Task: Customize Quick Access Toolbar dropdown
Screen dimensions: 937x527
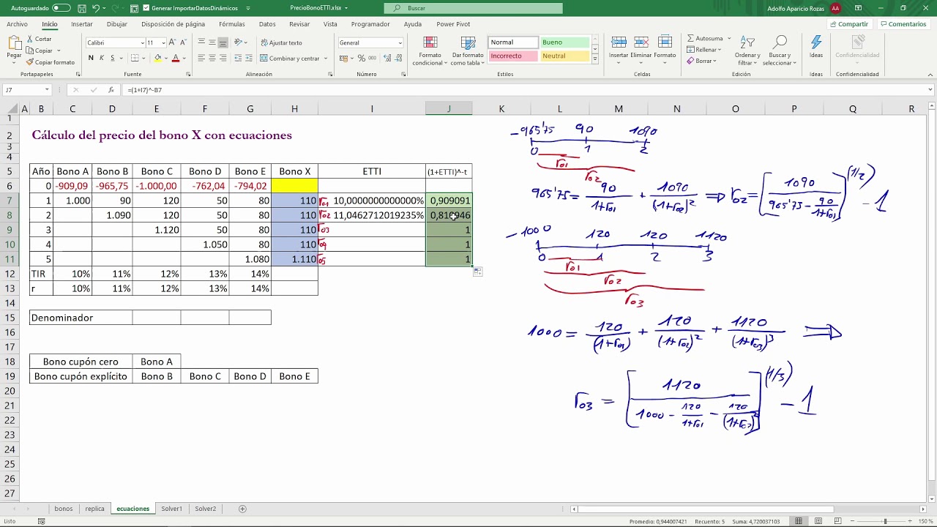Action: pos(248,8)
